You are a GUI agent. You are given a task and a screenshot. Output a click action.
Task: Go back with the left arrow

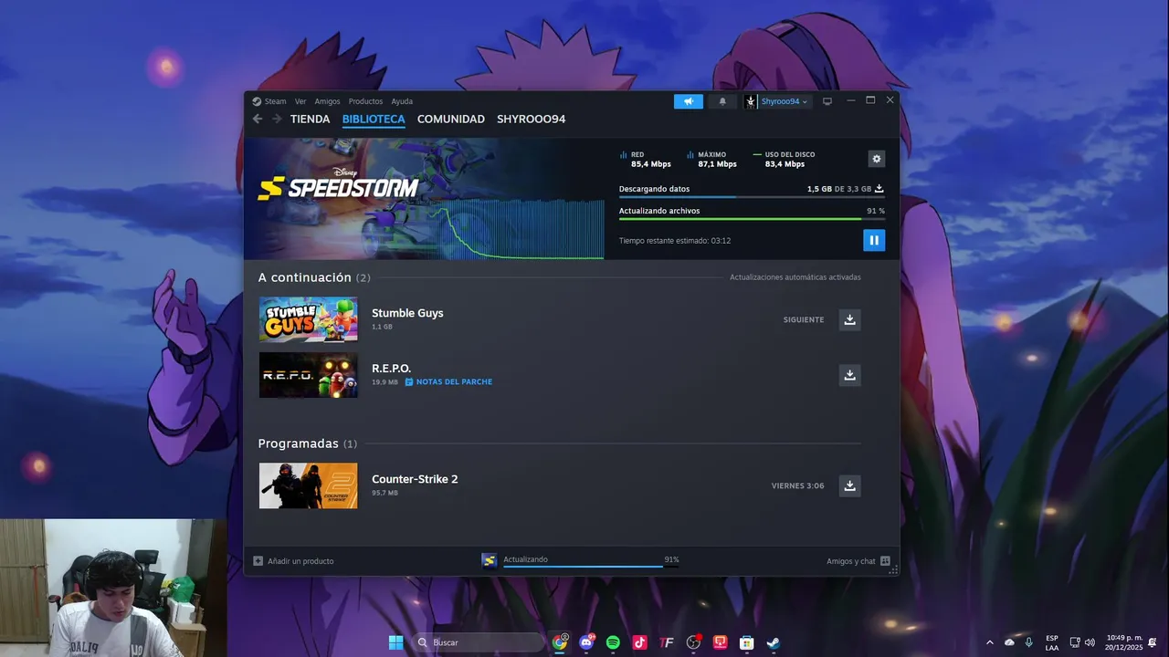(x=258, y=119)
